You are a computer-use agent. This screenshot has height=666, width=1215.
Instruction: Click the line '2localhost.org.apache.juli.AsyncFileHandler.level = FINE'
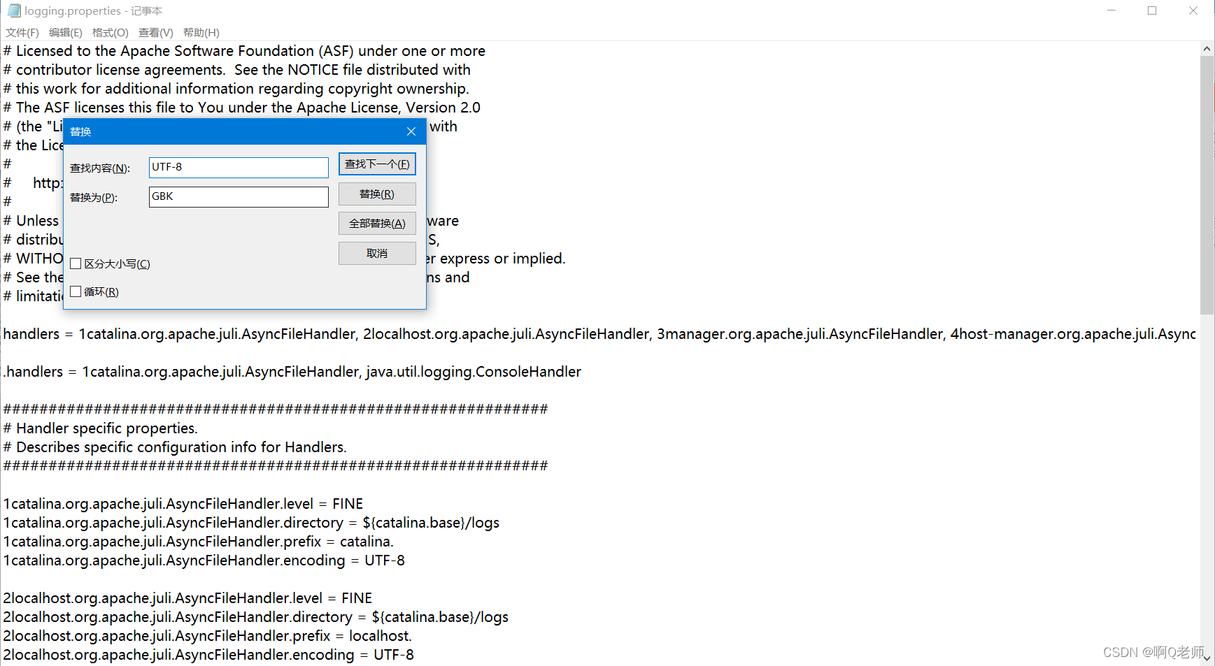tap(187, 598)
